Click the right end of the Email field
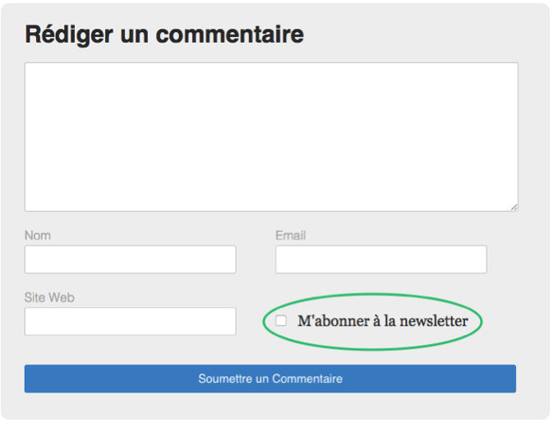Viewport: 553px width, 422px height. pyautogui.click(x=477, y=259)
